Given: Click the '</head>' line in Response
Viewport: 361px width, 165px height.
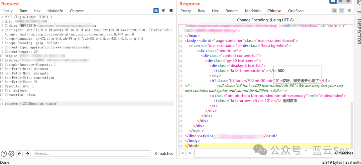Looking at the screenshot, I should [192, 36].
